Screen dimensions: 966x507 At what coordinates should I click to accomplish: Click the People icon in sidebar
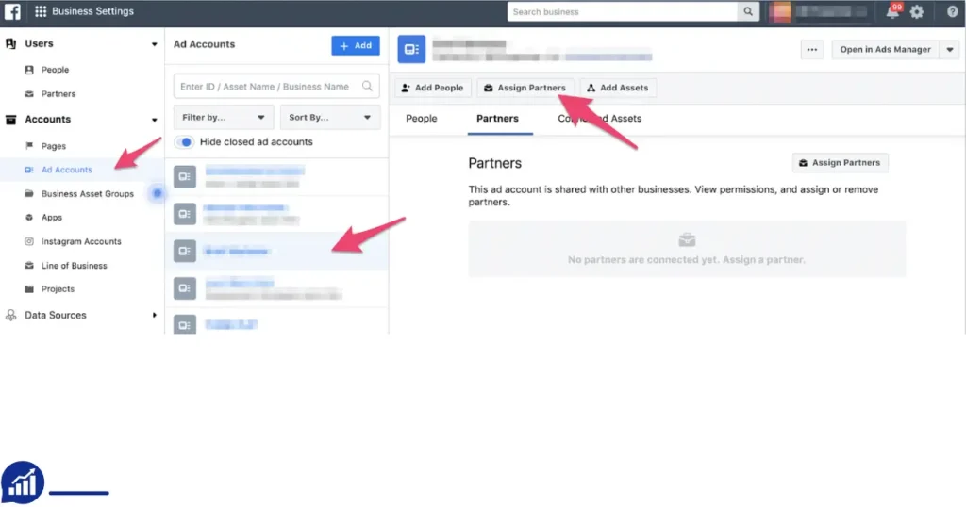pos(29,70)
